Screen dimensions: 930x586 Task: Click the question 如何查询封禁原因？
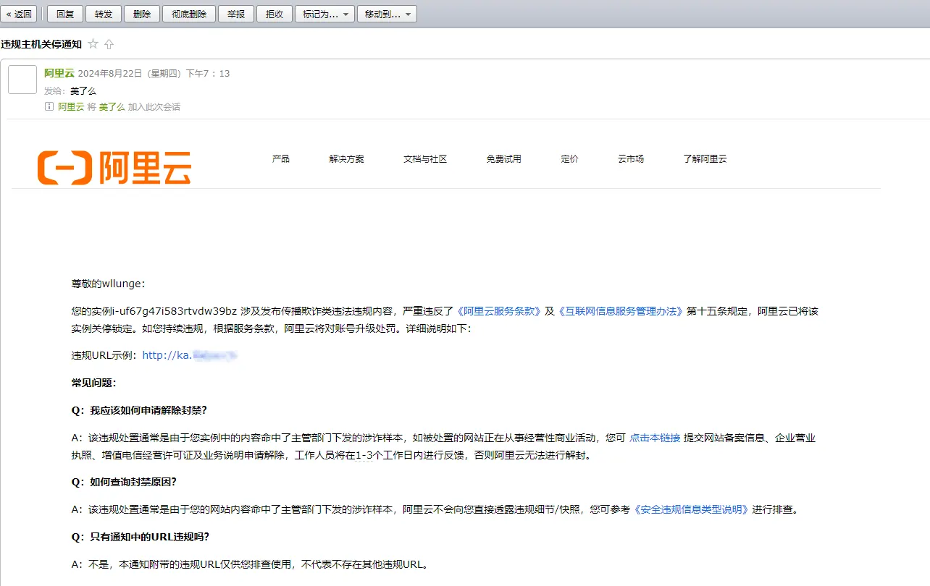click(133, 482)
